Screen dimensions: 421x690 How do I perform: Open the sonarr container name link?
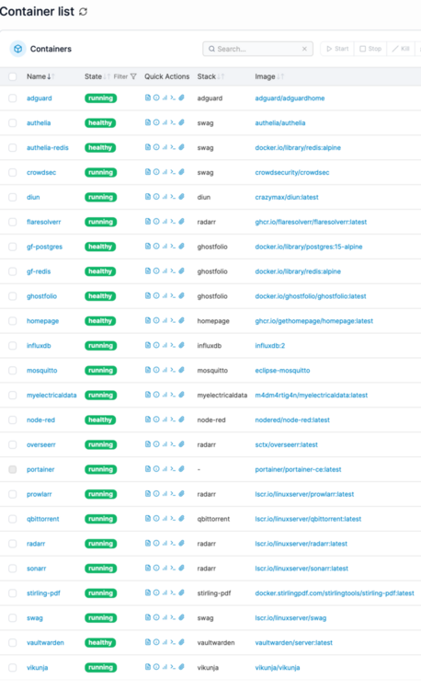(x=36, y=569)
